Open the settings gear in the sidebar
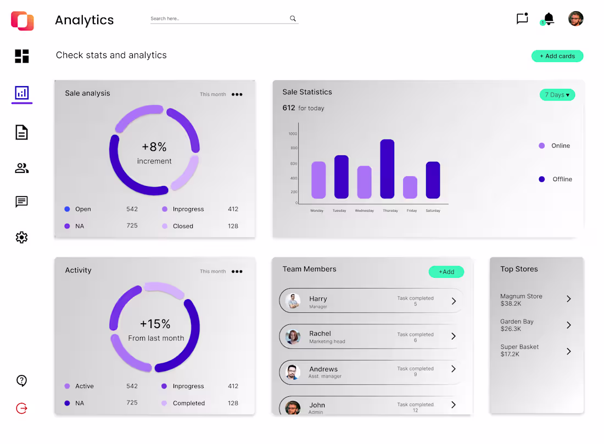The image size is (604, 444). coord(22,237)
